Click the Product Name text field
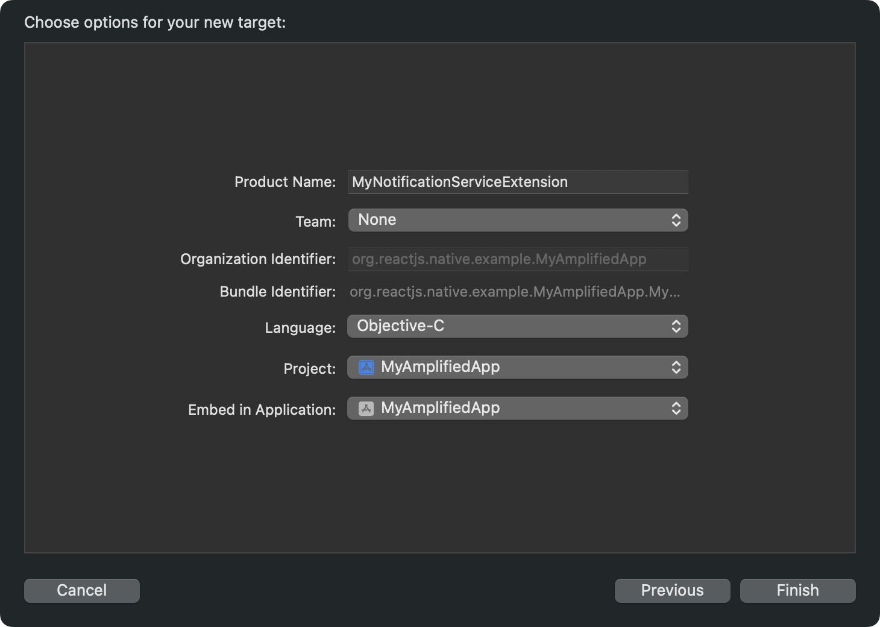The image size is (880, 627). tap(518, 182)
